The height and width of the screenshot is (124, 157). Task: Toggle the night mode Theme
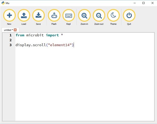click(113, 15)
